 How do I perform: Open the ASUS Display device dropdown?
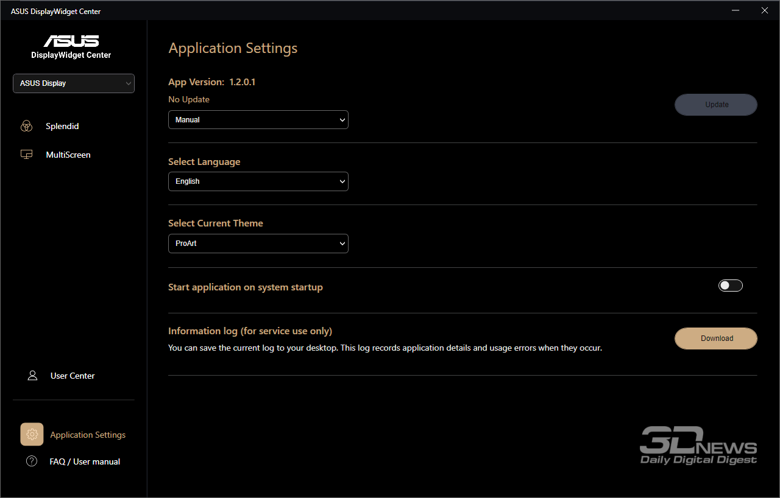74,83
